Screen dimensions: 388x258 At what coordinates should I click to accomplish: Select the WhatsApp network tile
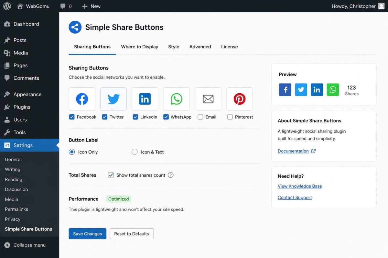click(177, 99)
